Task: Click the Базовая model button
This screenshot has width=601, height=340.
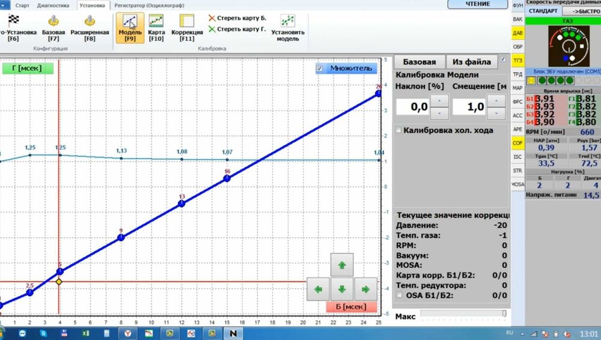Action: click(419, 62)
